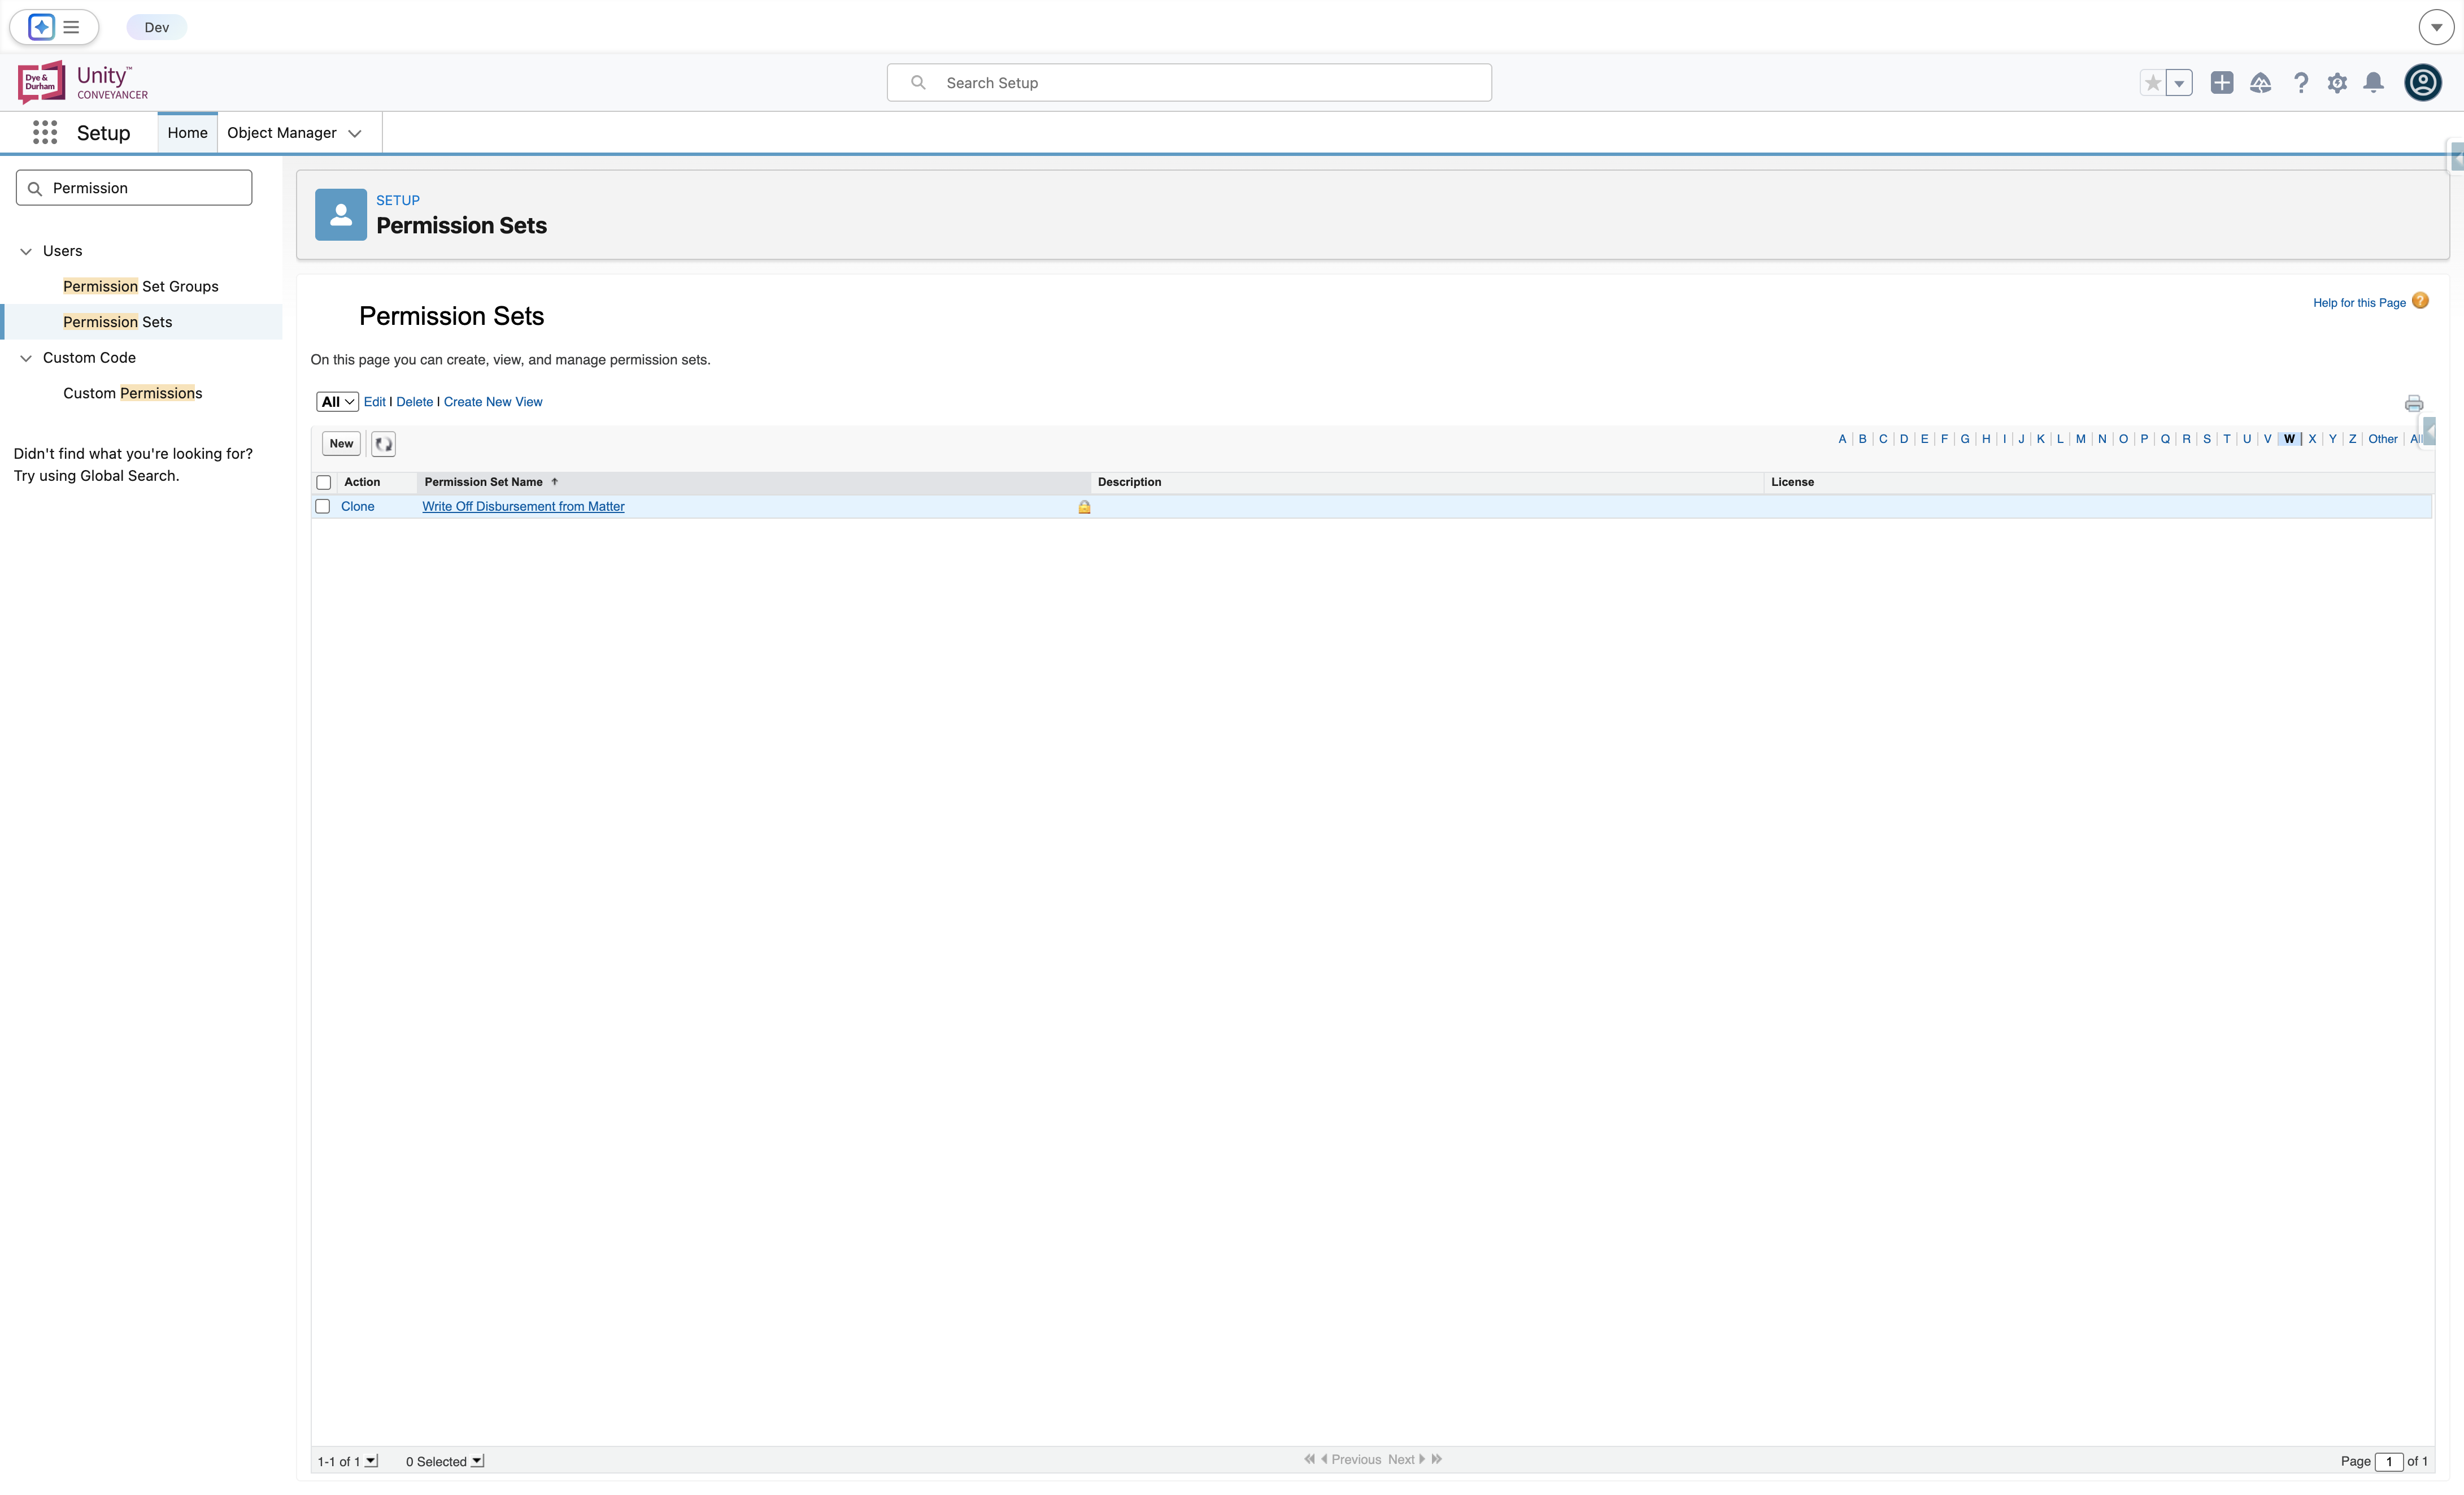This screenshot has height=1495, width=2464.
Task: Click the Create New View link
Action: point(493,402)
